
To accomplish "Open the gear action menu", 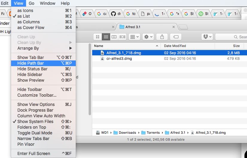I will [148, 37].
